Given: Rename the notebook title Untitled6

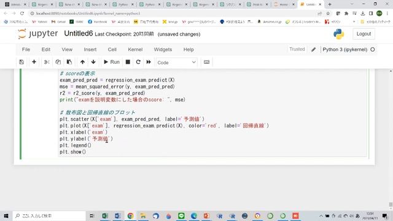Looking at the screenshot, I should tap(79, 34).
